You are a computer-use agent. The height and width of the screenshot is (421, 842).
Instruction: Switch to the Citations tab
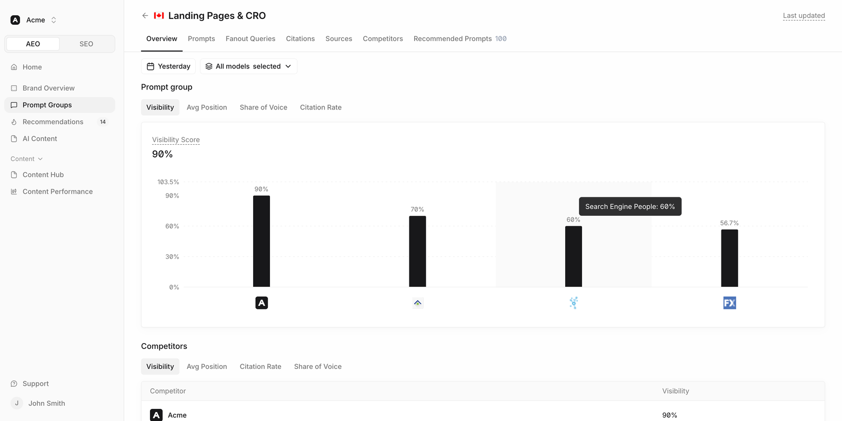click(x=300, y=39)
